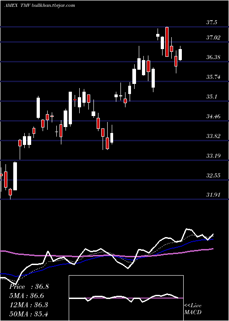The height and width of the screenshot is (321, 229).
Task: Select the 37.5 price axis label
Action: click(x=212, y=22)
